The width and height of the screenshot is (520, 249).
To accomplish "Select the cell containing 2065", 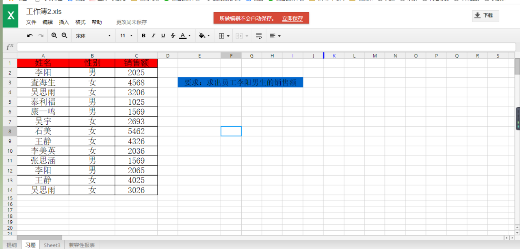I will (x=136, y=170).
